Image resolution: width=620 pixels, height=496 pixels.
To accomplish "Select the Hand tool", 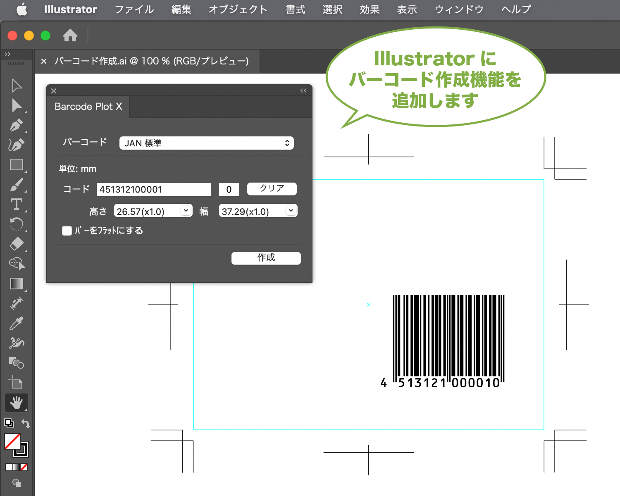I will (x=17, y=403).
